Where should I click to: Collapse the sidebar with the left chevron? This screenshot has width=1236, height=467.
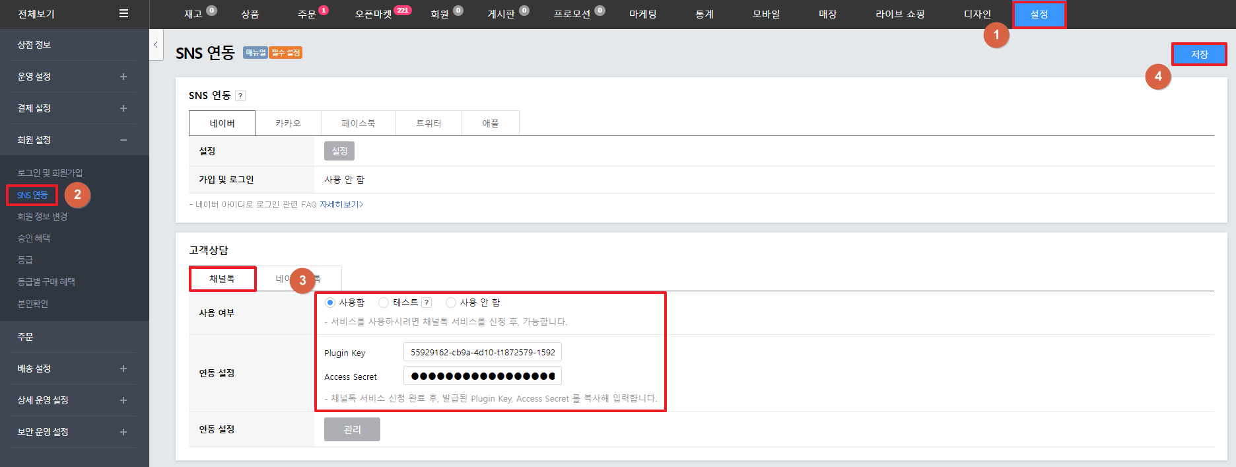coord(156,45)
